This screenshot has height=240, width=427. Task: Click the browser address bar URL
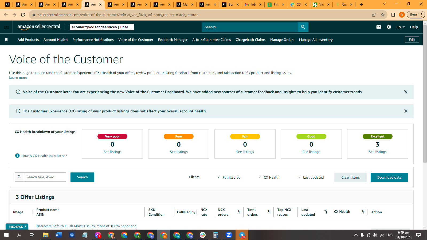point(118,15)
